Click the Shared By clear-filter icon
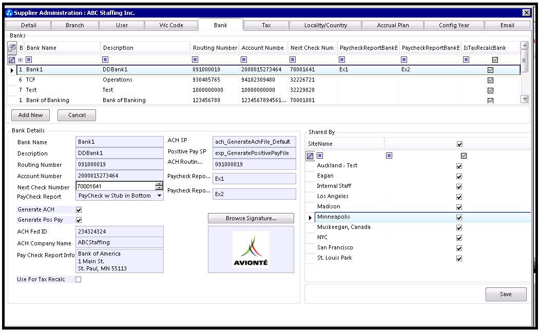Image resolution: width=539 pixels, height=330 pixels. pyautogui.click(x=310, y=156)
